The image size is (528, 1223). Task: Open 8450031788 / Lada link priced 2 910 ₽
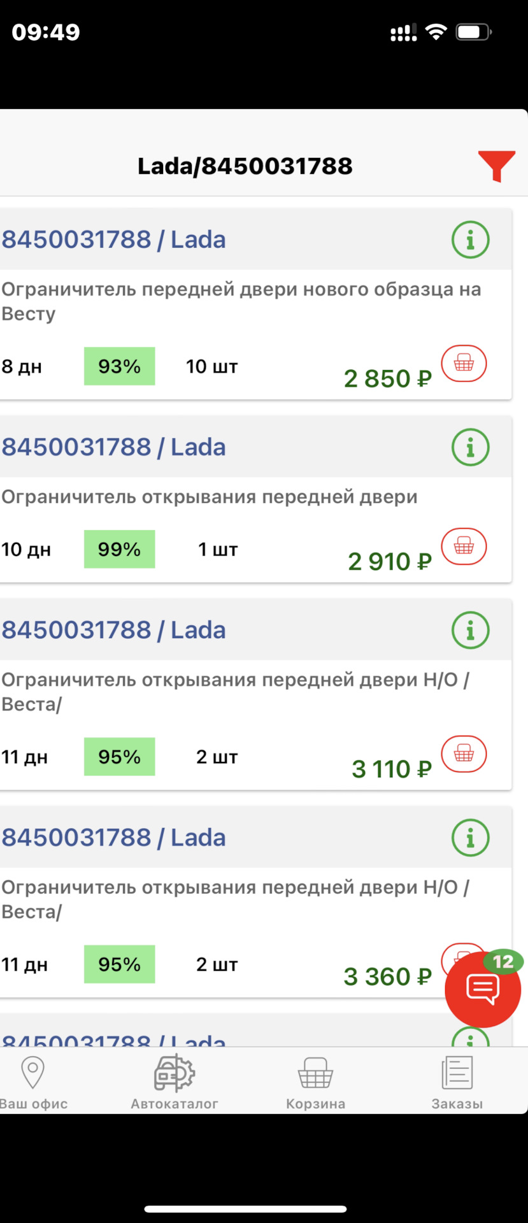(113, 447)
